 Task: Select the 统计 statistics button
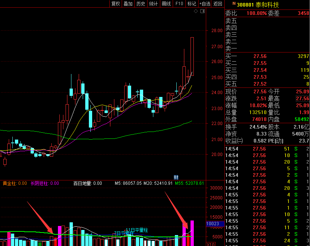(x=153, y=4)
